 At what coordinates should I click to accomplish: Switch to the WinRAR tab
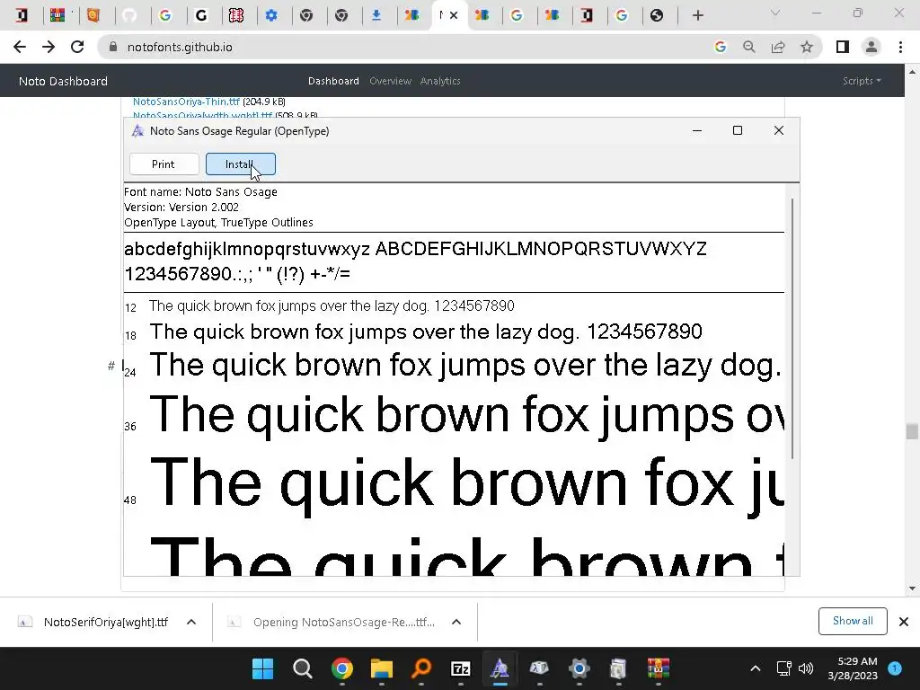(x=57, y=15)
